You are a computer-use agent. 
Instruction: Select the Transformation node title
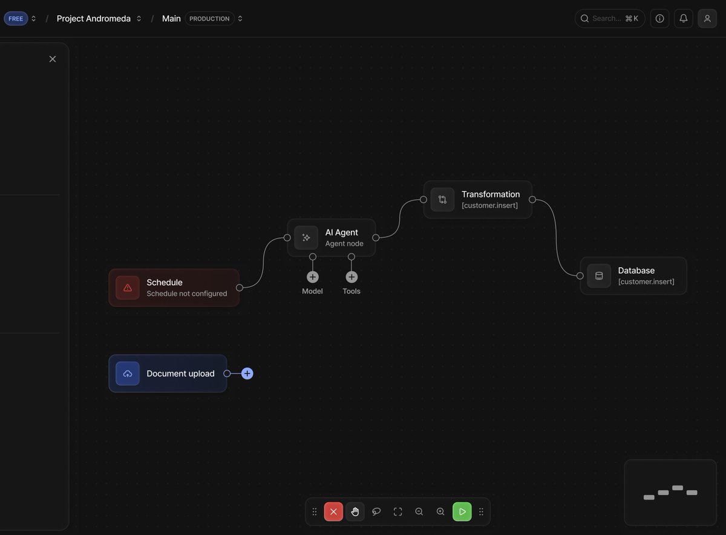[491, 194]
